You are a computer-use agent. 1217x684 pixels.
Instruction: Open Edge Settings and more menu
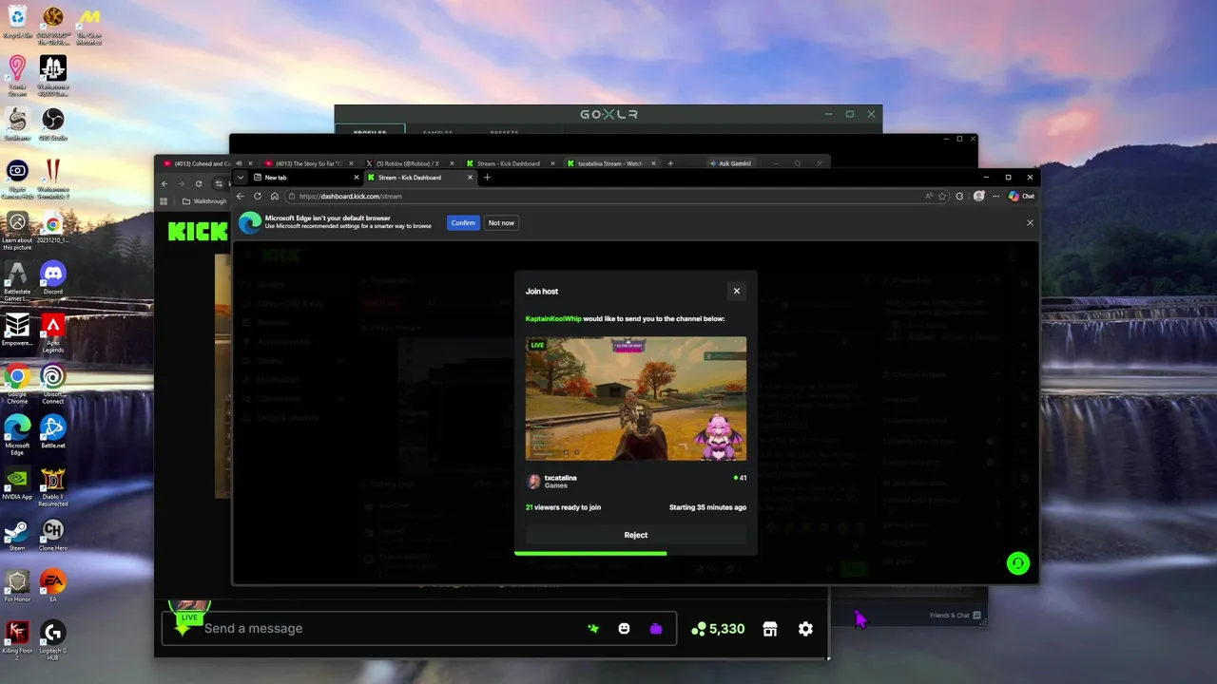coord(995,196)
